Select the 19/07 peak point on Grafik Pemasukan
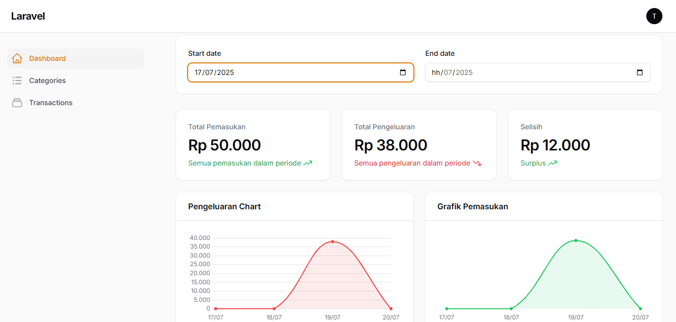The height and width of the screenshot is (322, 676). [x=576, y=240]
